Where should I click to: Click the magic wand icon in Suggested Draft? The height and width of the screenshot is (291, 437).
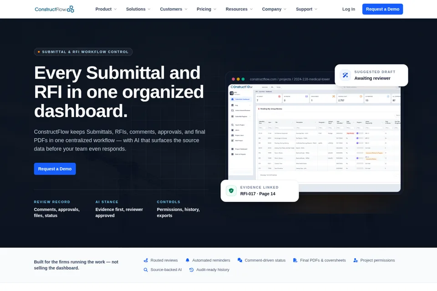tap(346, 75)
